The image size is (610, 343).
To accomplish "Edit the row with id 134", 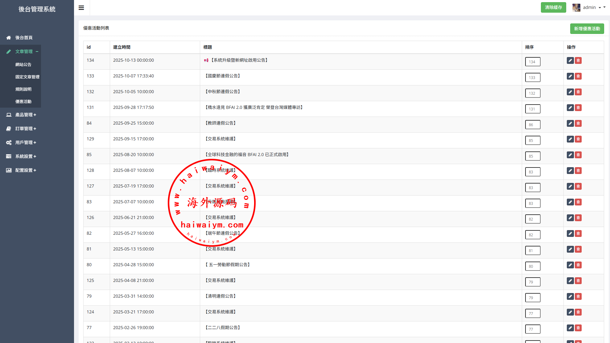I will point(570,60).
